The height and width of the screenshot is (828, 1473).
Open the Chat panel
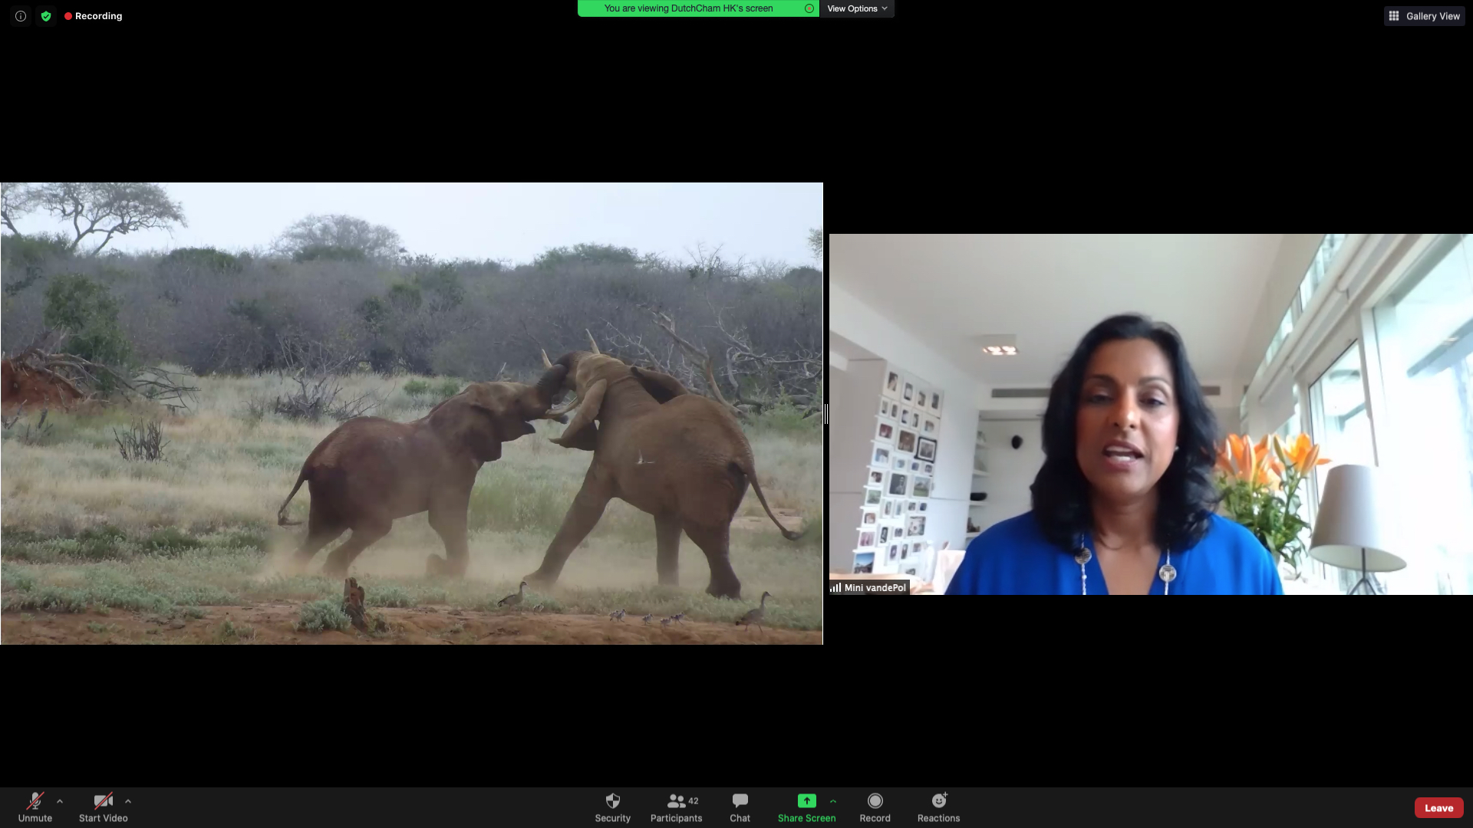740,807
